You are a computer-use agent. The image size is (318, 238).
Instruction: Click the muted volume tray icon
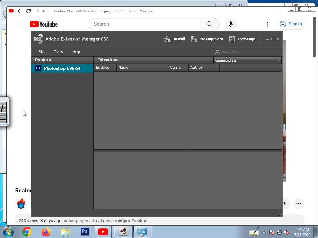[287, 232]
